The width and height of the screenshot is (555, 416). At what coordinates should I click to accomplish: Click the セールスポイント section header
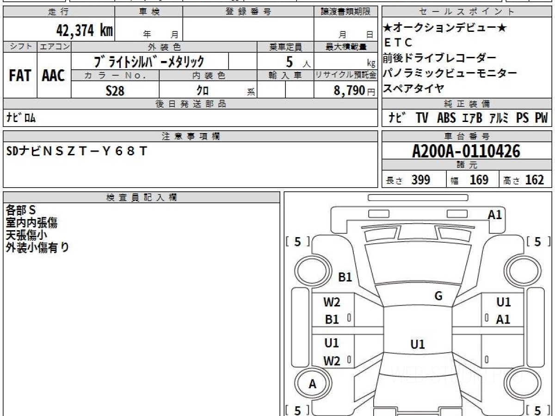pyautogui.click(x=467, y=12)
